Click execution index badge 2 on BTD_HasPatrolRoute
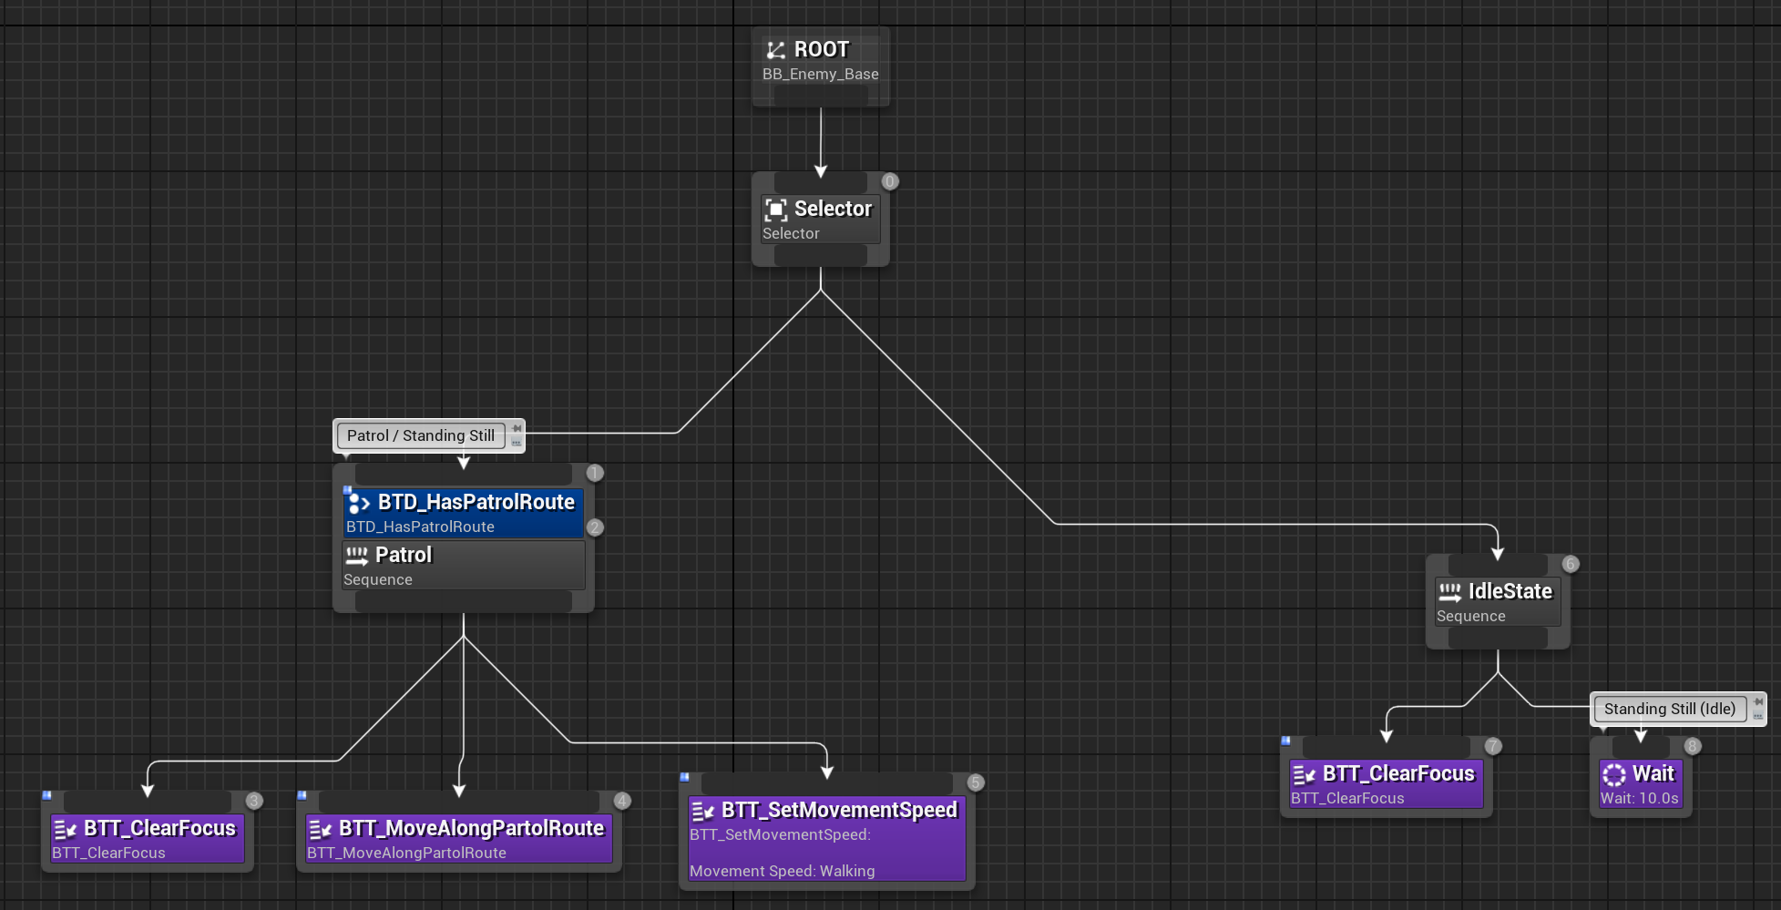 pyautogui.click(x=595, y=527)
